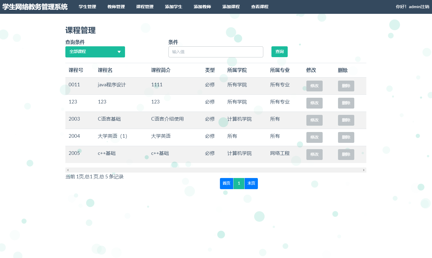Expand the dropdown arrow next to 全部课程
This screenshot has height=258, width=432.
tap(119, 52)
